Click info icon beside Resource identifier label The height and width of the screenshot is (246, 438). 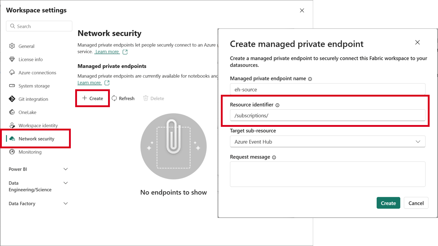277,105
